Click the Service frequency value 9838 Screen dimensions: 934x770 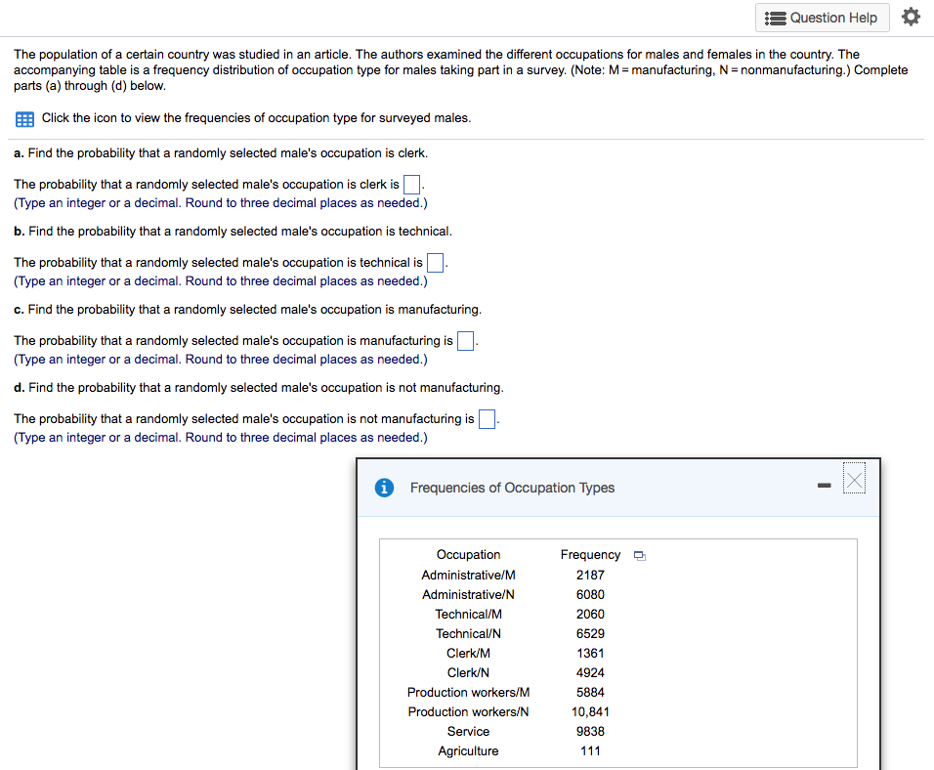[x=590, y=732]
